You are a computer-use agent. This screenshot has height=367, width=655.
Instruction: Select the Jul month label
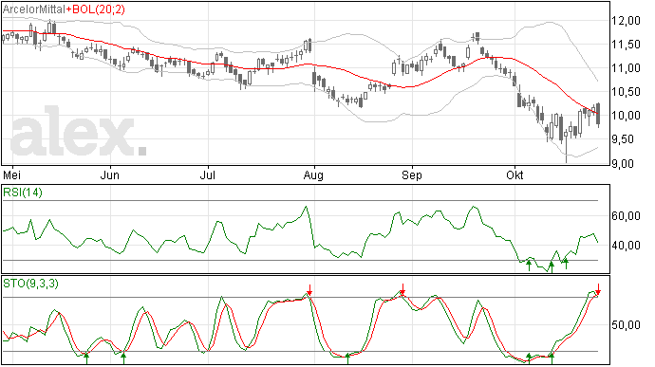click(x=207, y=174)
